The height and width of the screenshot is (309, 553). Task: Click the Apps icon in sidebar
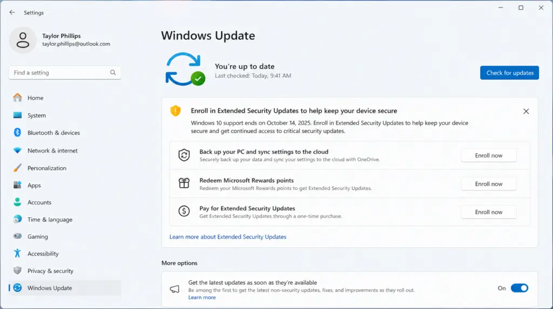coord(17,185)
